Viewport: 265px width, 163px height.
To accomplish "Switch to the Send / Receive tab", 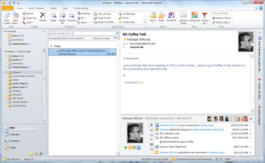I will (36, 8).
